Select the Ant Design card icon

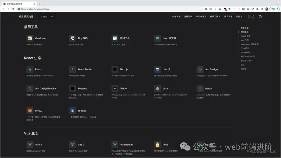200,69
